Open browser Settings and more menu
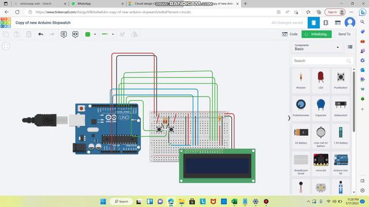Image resolution: width=369 pixels, height=207 pixels. coord(351,12)
